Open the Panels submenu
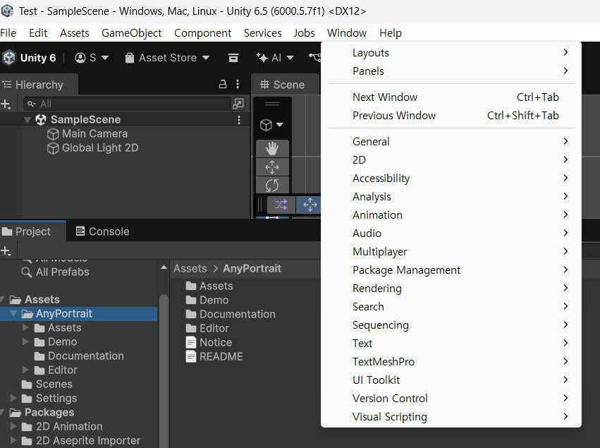Image resolution: width=600 pixels, height=448 pixels. (x=451, y=71)
